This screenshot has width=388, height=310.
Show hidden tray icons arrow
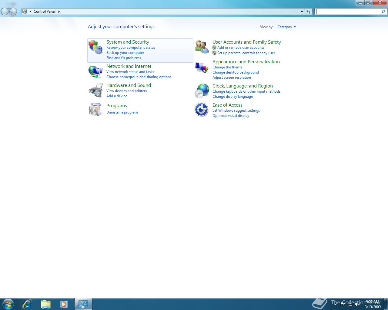(336, 304)
